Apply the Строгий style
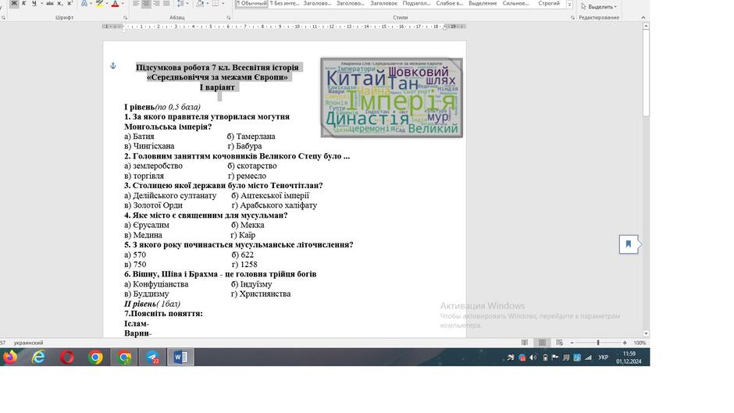Image resolution: width=734 pixels, height=413 pixels. 549,3
